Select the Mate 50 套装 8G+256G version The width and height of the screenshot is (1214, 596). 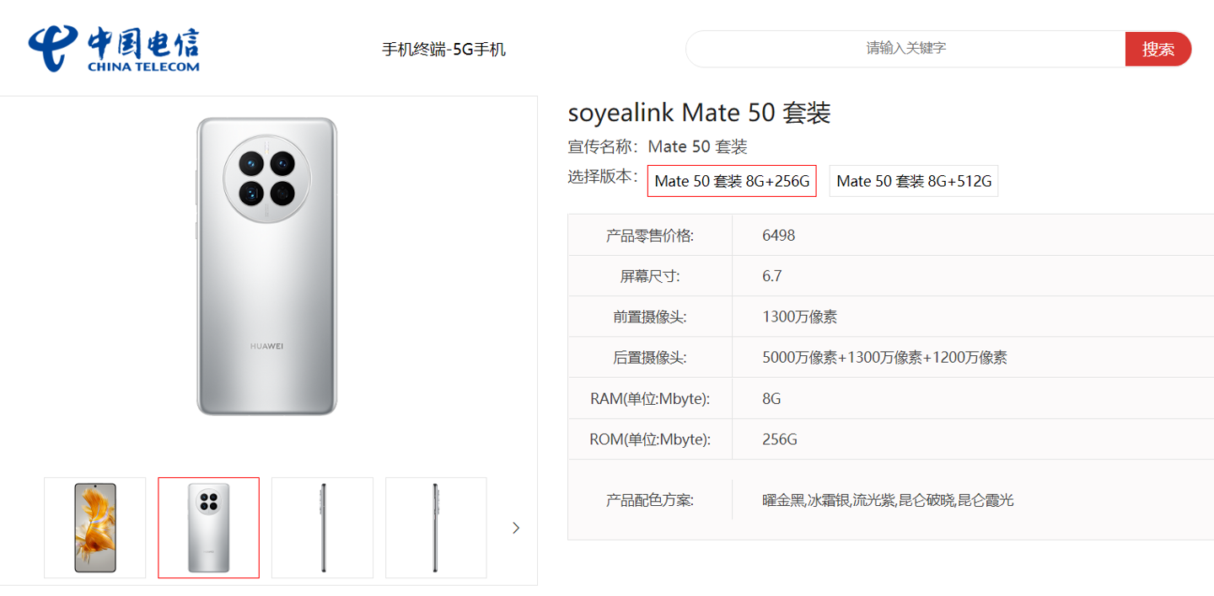731,181
